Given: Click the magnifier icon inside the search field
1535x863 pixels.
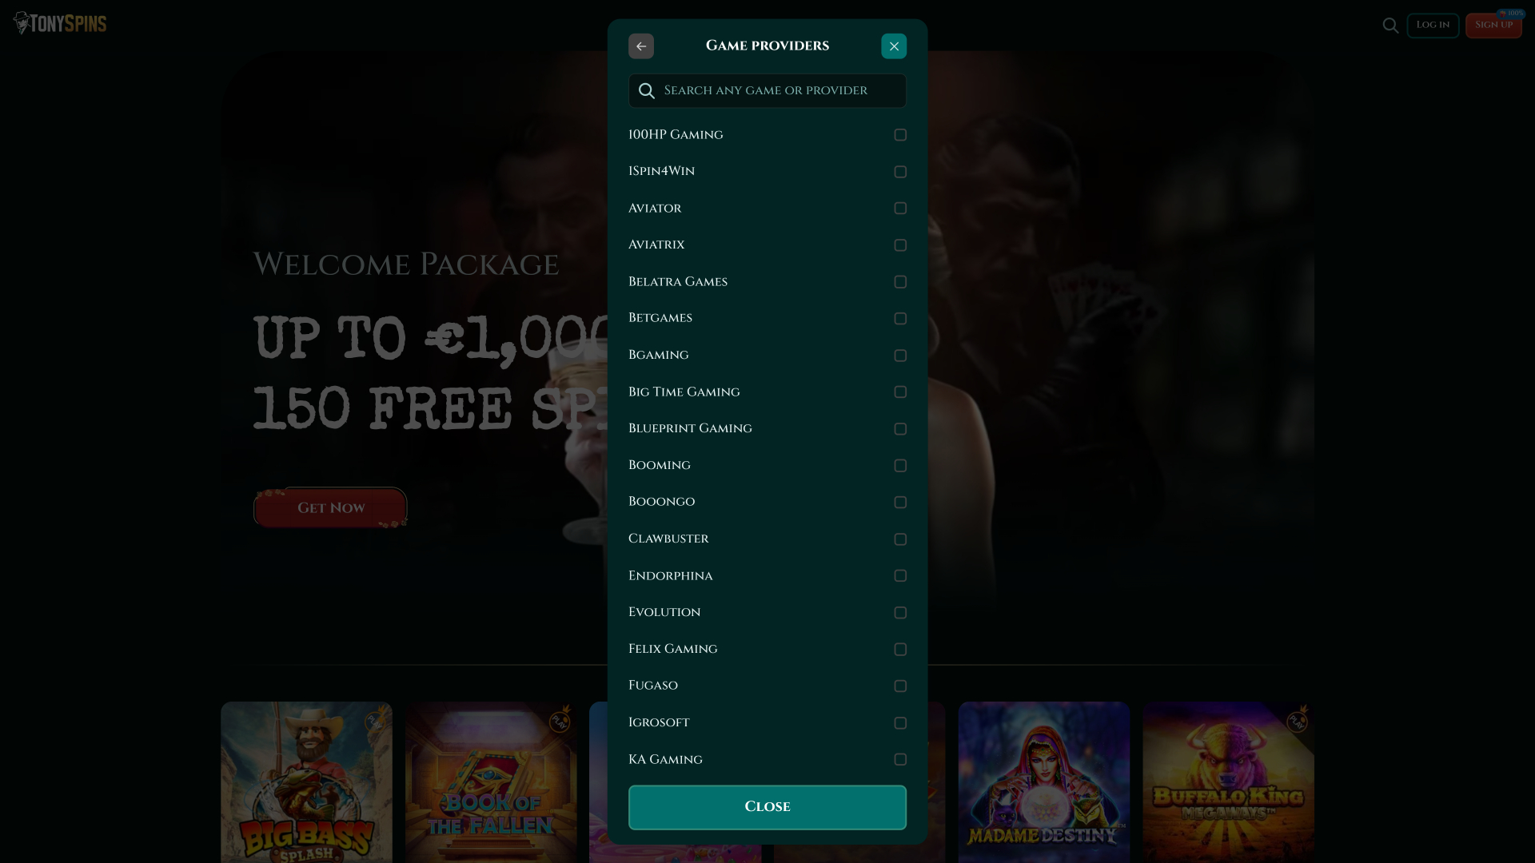Looking at the screenshot, I should 647,90.
